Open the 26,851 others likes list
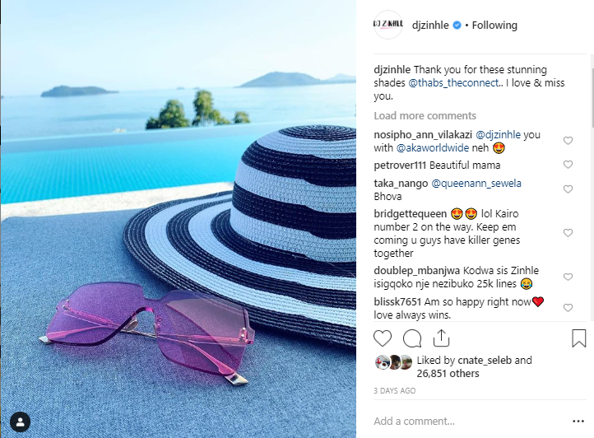 click(x=448, y=374)
